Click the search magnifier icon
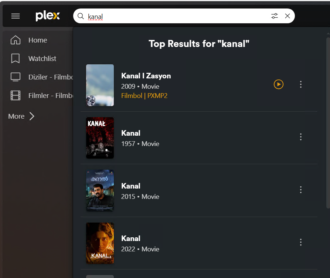Screen dimensions: 330x278 81,16
